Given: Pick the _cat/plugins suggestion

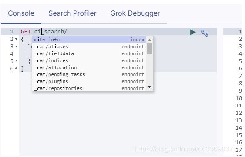Looking at the screenshot, I should pos(89,81).
